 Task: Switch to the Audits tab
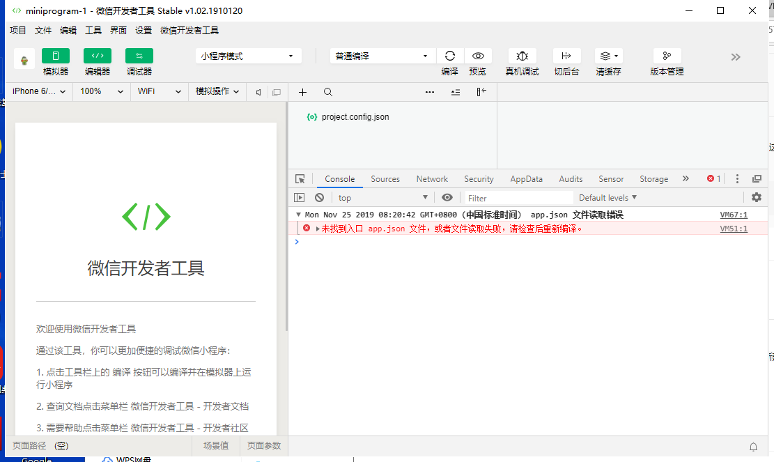click(x=571, y=178)
